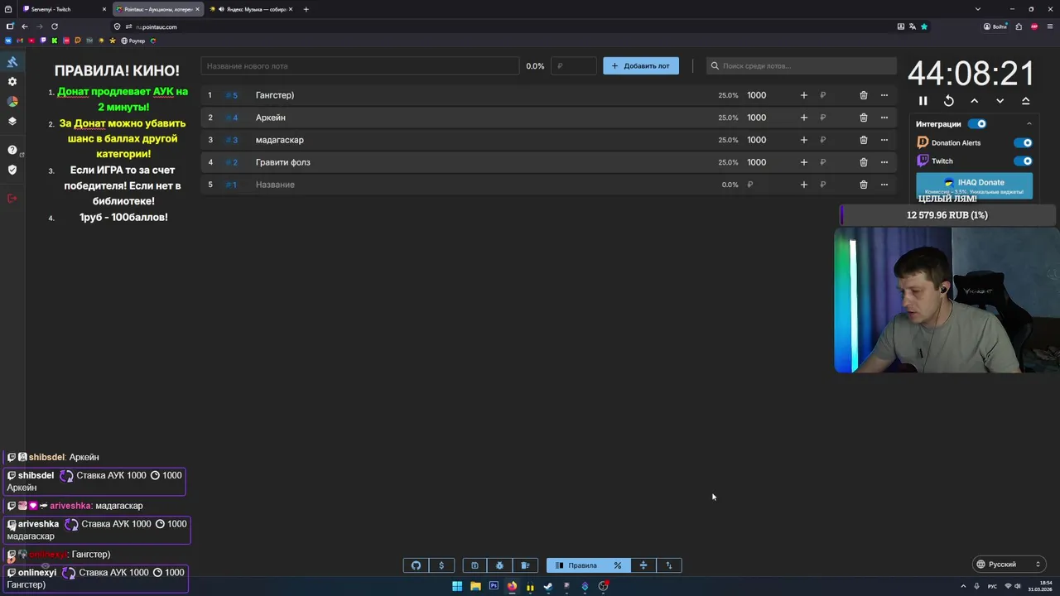Click the sort arrows toolbar icon
The width and height of the screenshot is (1060, 596).
(669, 565)
